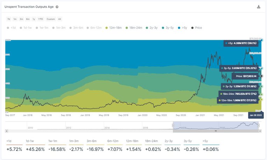267x160 pixels.
Task: Open help icon next to chart title
Action: pyautogui.click(x=57, y=7)
